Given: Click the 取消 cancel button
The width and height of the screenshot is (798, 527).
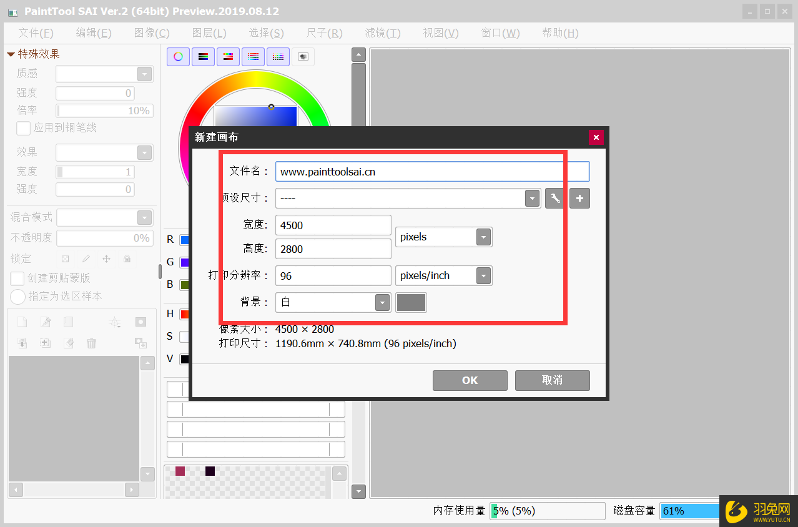Looking at the screenshot, I should click(x=552, y=380).
